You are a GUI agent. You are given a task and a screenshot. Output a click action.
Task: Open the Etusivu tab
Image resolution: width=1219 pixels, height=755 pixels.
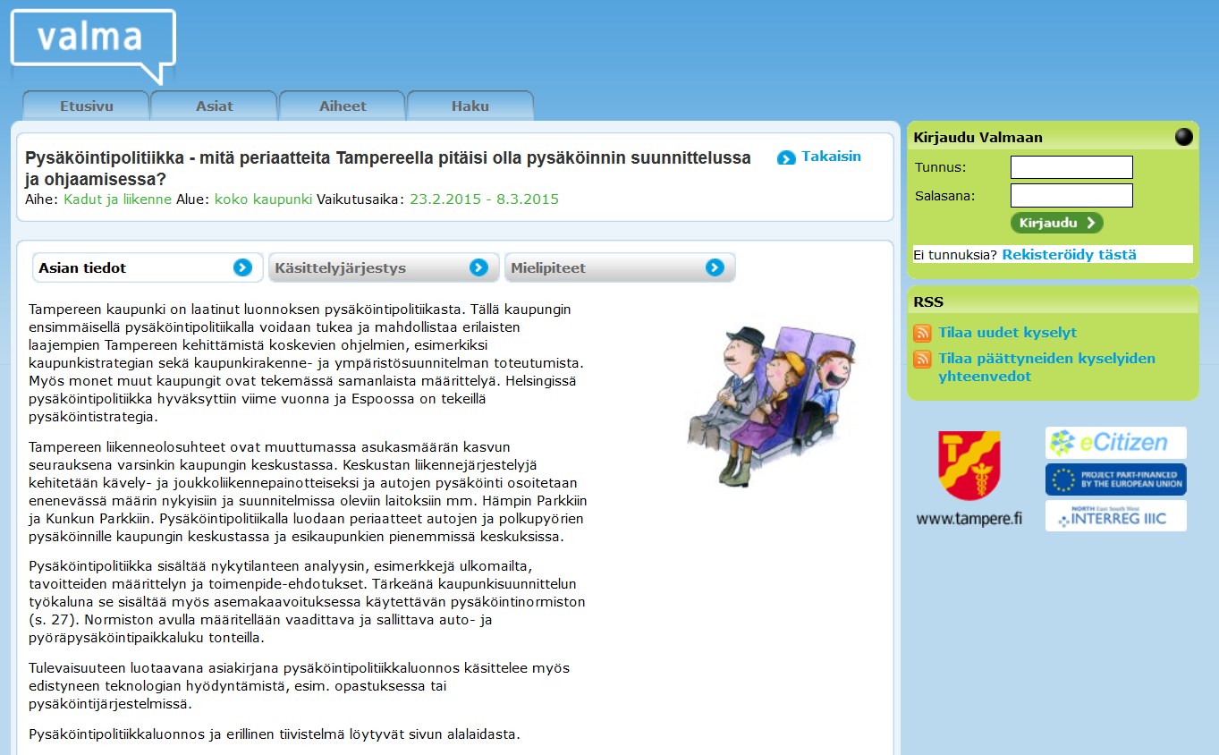point(86,106)
